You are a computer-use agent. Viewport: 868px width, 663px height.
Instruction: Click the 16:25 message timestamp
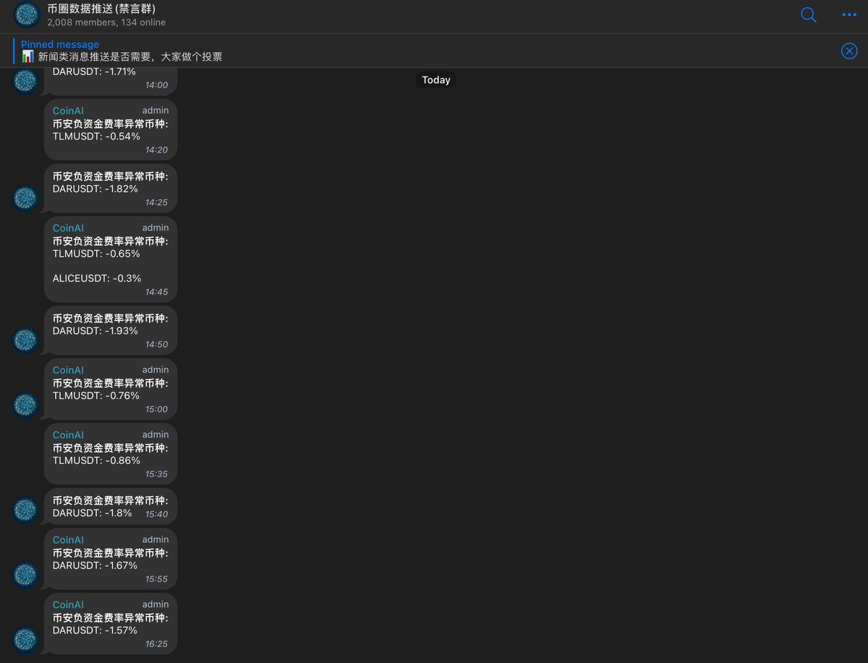pos(156,643)
